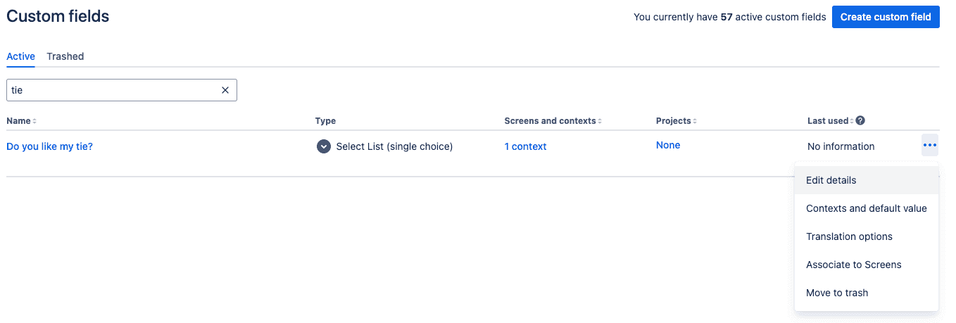The width and height of the screenshot is (956, 323).
Task: Open the 1 context link
Action: coord(526,146)
